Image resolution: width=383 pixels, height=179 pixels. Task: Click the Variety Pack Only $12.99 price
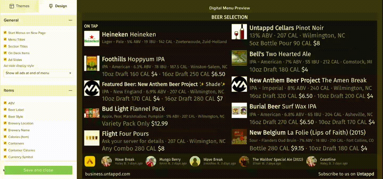[135, 123]
